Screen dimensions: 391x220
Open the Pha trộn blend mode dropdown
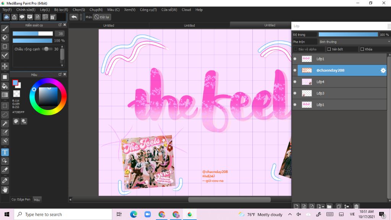pos(354,42)
